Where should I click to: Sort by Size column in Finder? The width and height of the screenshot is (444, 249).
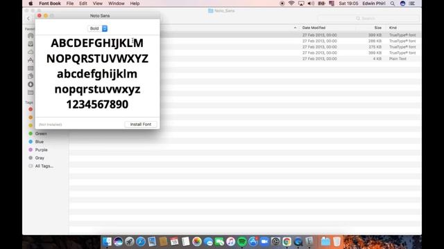pos(377,28)
